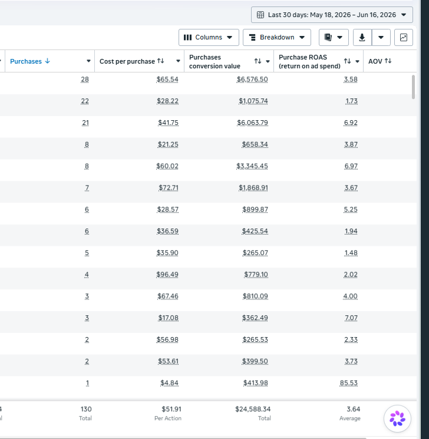Open the Breakdown dropdown
Viewport: 429px width, 439px height.
[276, 37]
